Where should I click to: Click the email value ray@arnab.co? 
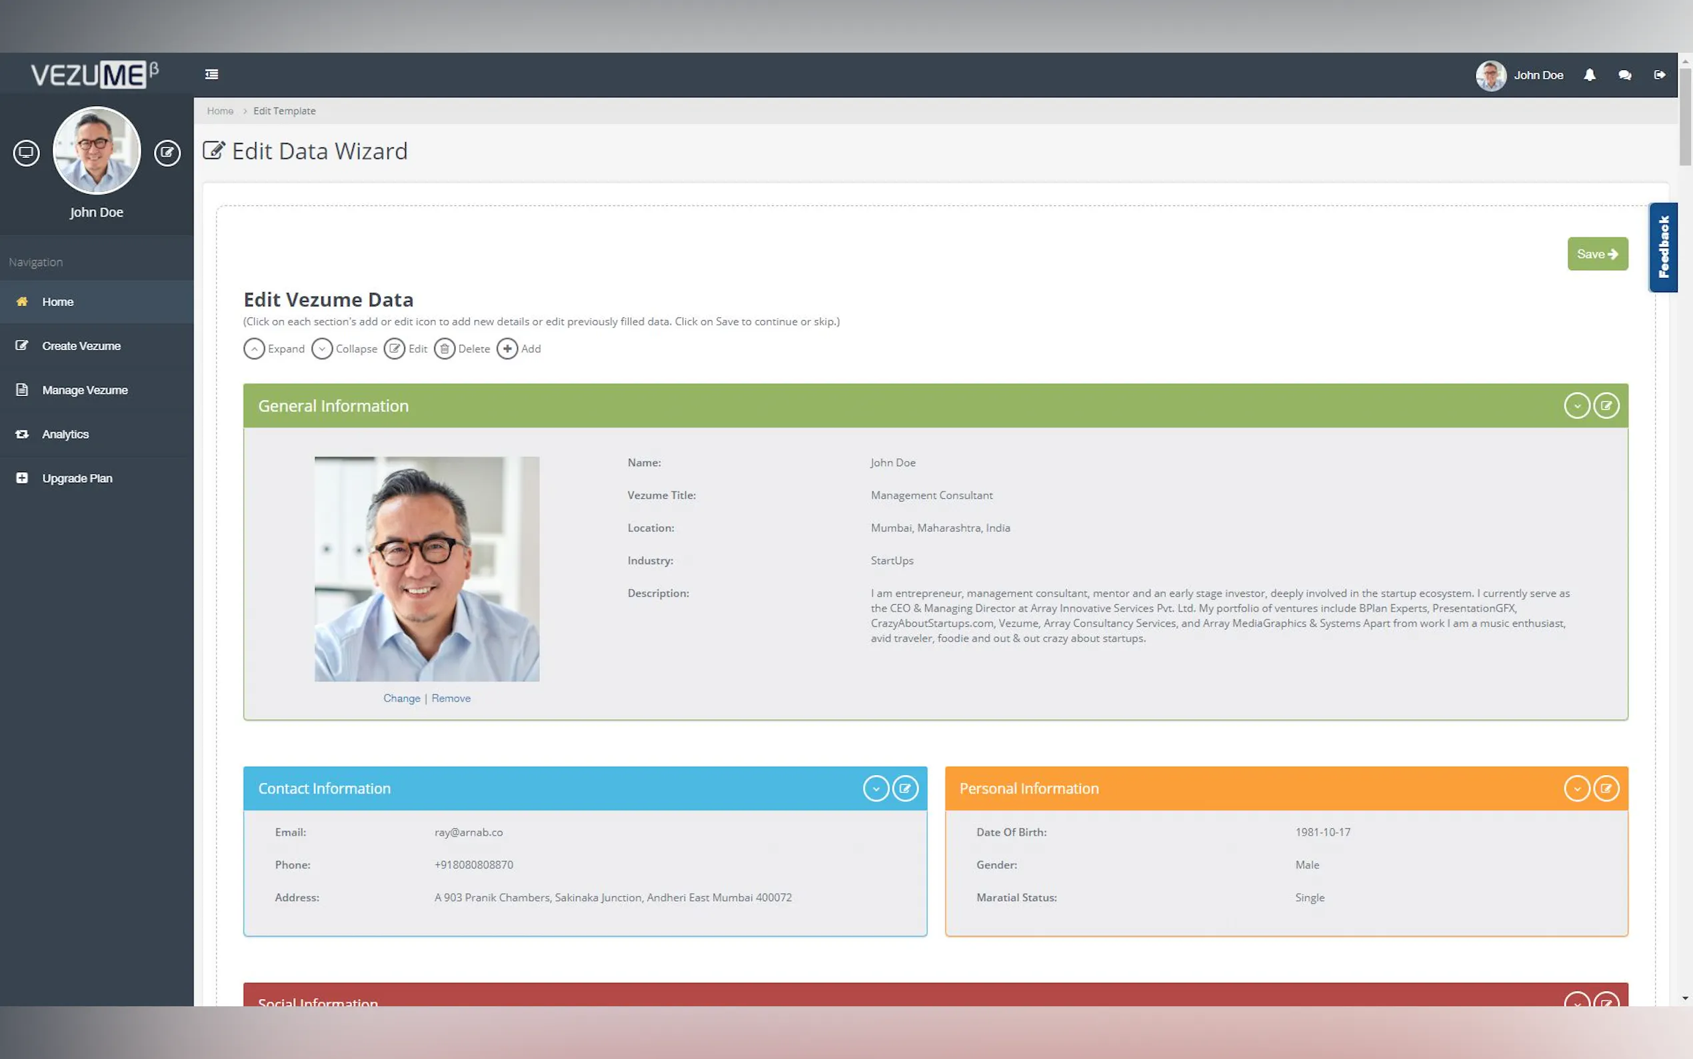[x=468, y=832]
